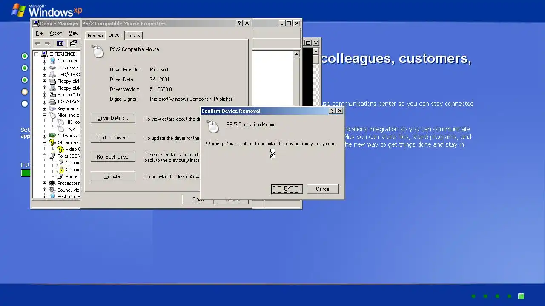Click the help question mark in Mouse Properties title bar
The image size is (545, 306).
pos(239,23)
